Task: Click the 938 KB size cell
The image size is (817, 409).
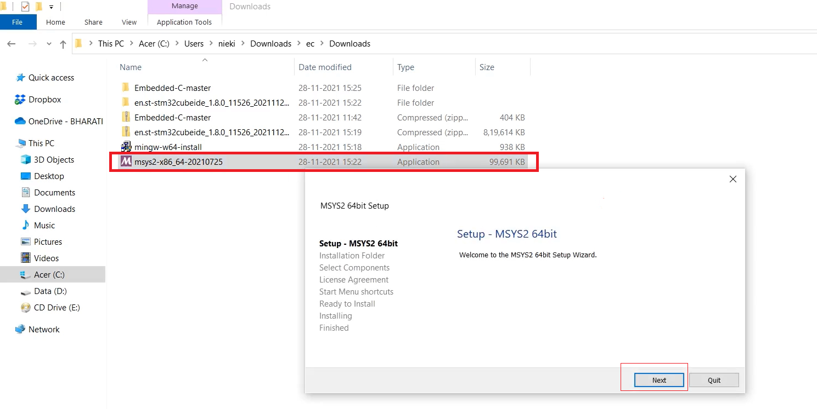Action: (x=512, y=147)
